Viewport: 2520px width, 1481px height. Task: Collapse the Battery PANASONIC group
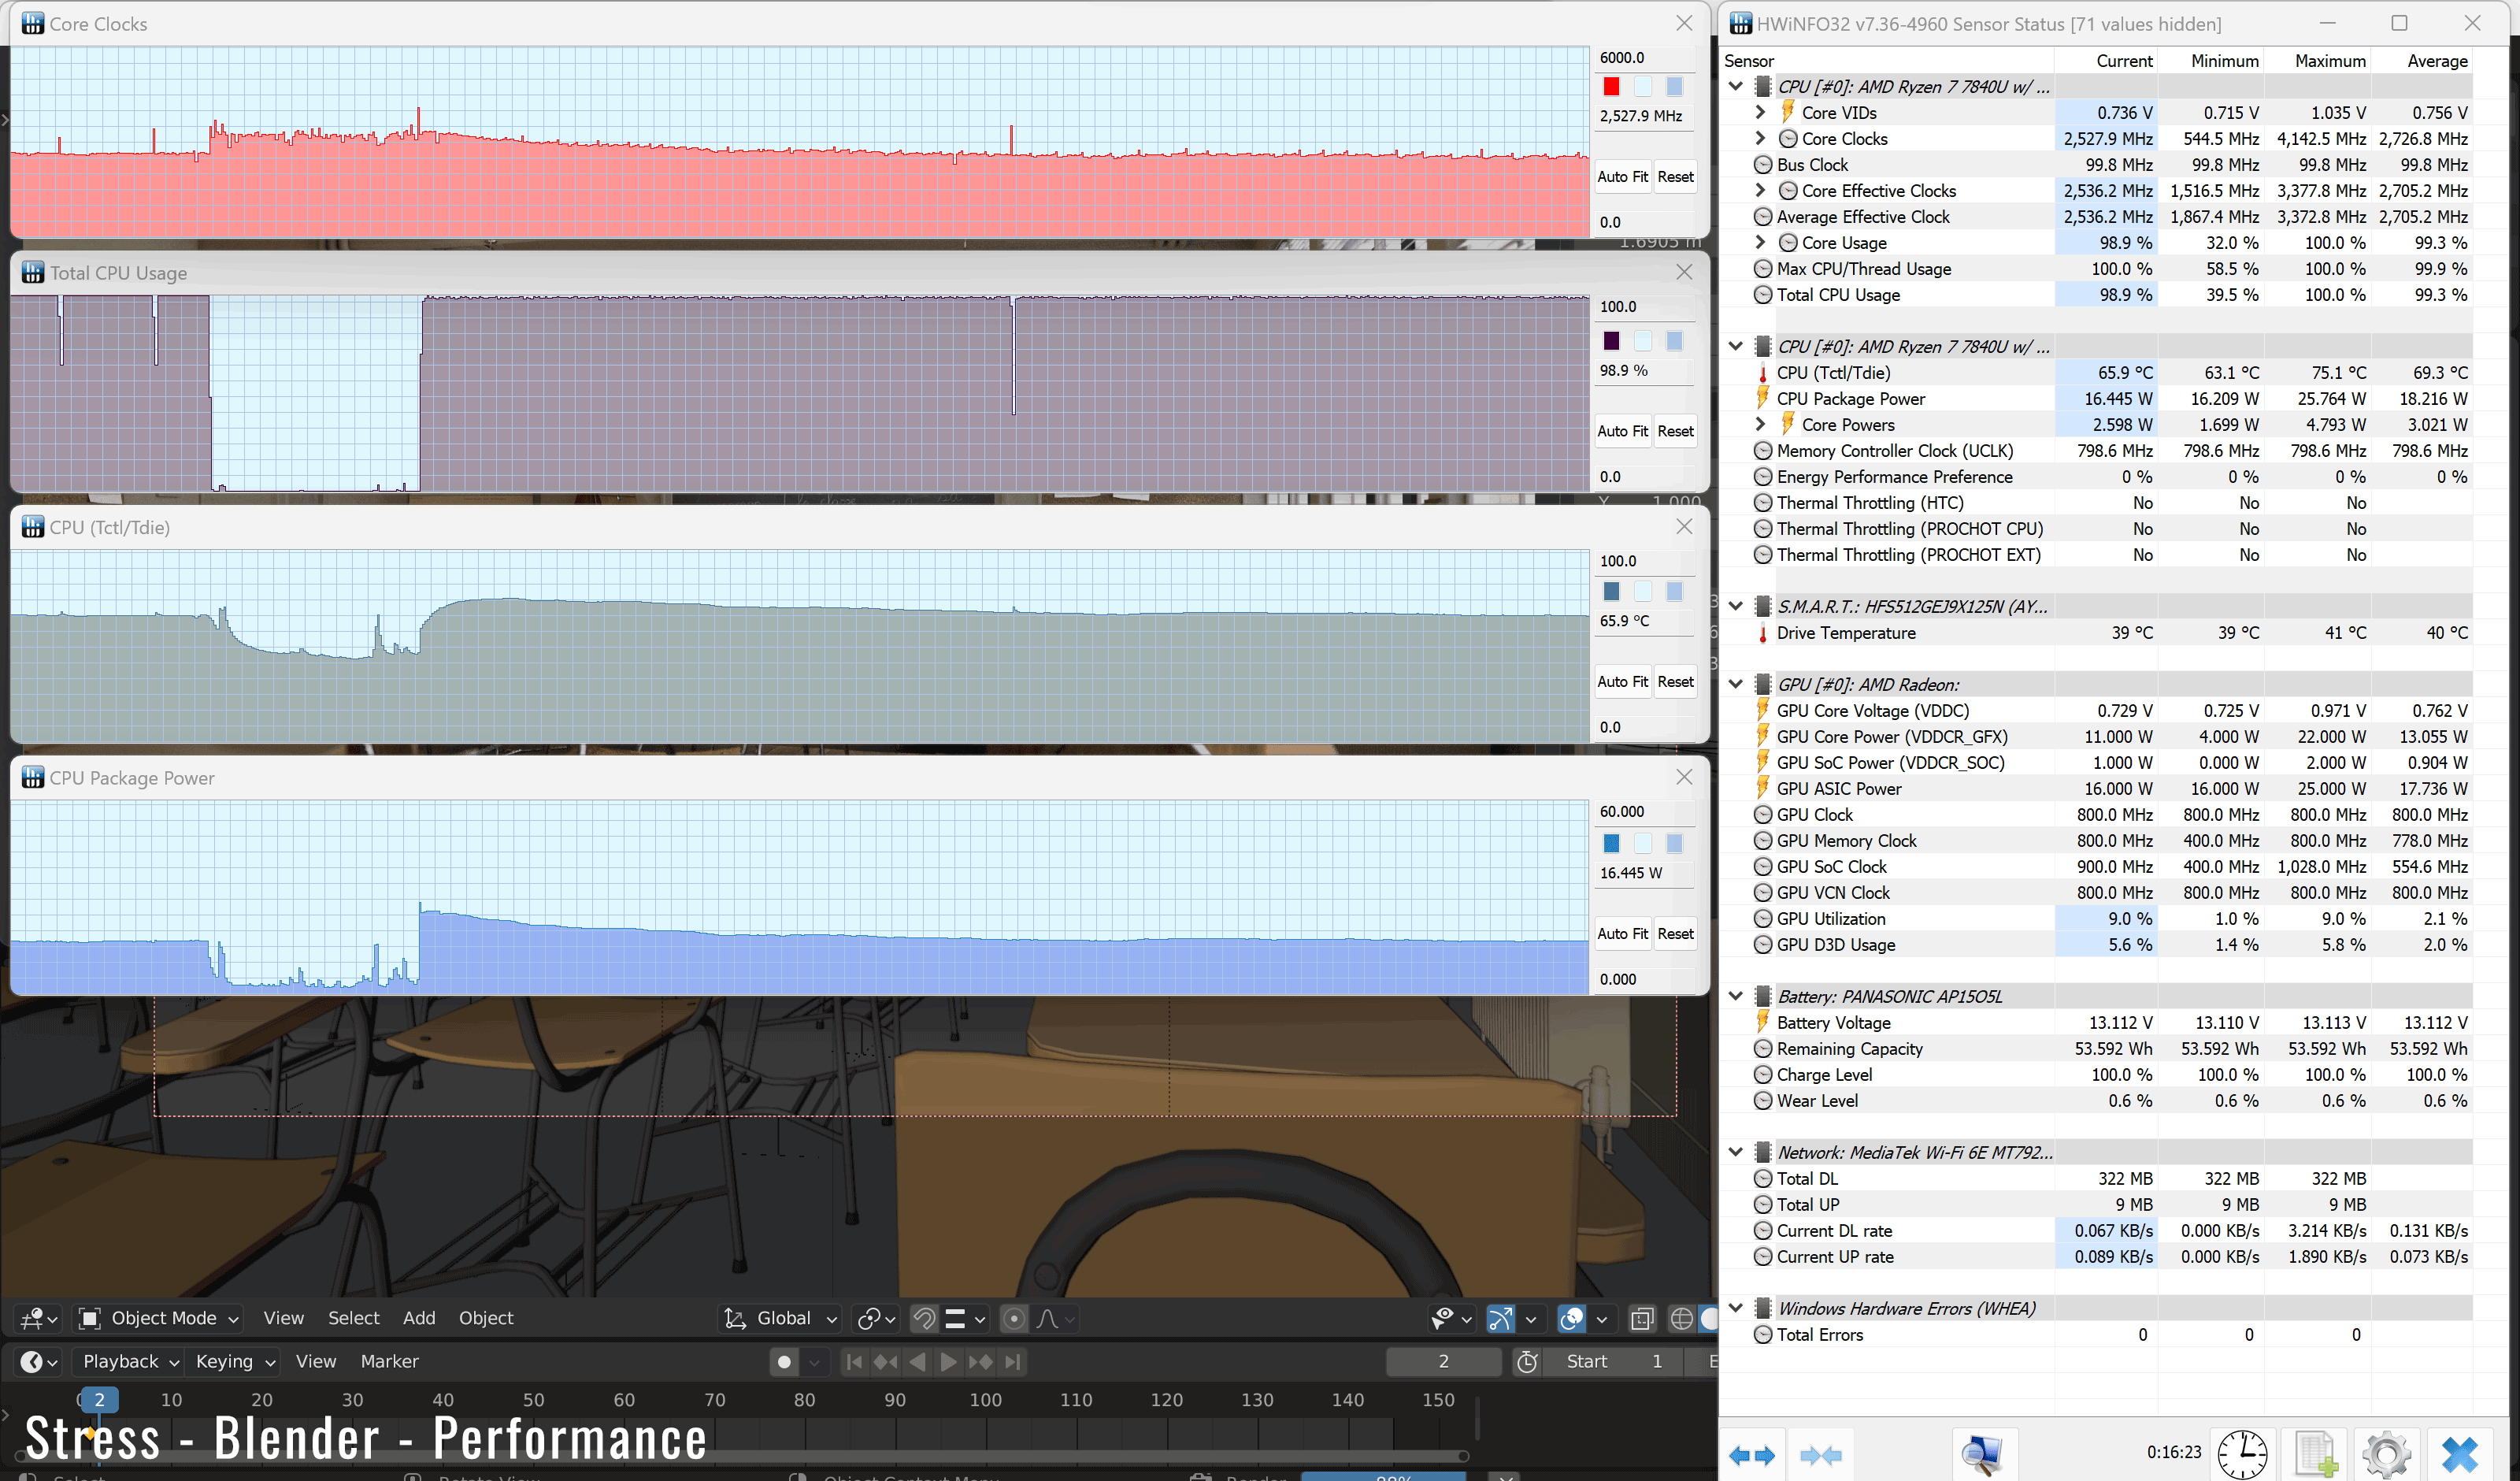coord(1736,997)
